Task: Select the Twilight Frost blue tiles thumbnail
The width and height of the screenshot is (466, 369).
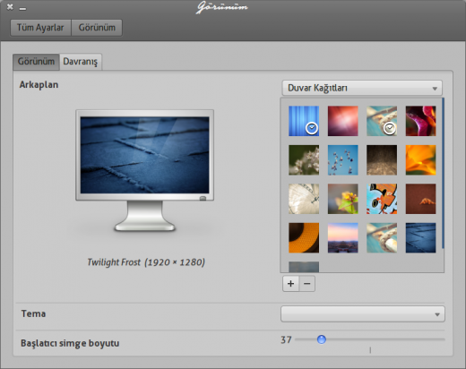Action: click(420, 237)
